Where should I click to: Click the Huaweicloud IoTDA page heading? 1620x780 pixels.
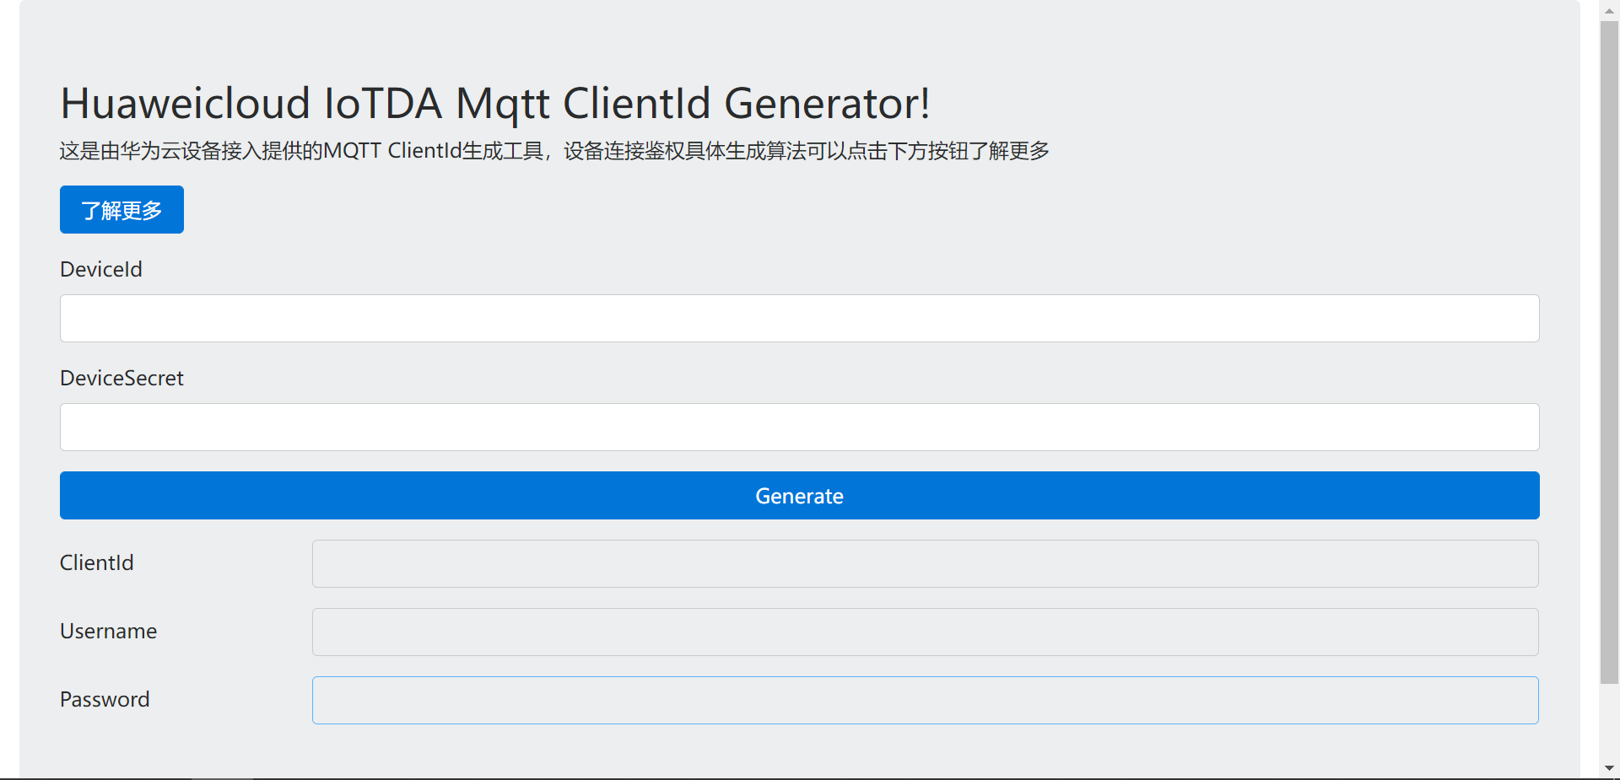pos(495,104)
